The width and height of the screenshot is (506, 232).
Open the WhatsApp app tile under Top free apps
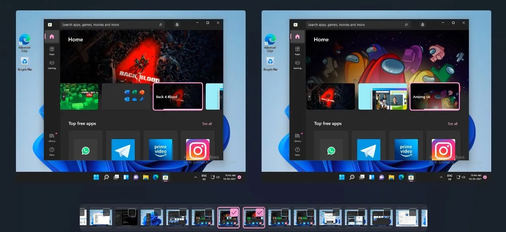[x=86, y=151]
